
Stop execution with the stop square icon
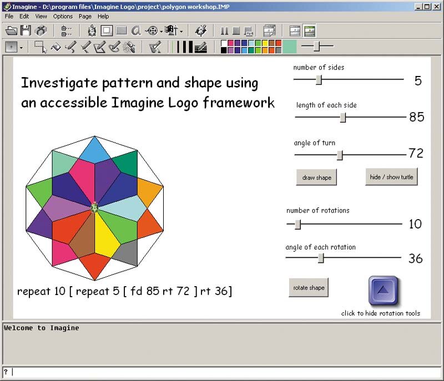tap(236, 31)
